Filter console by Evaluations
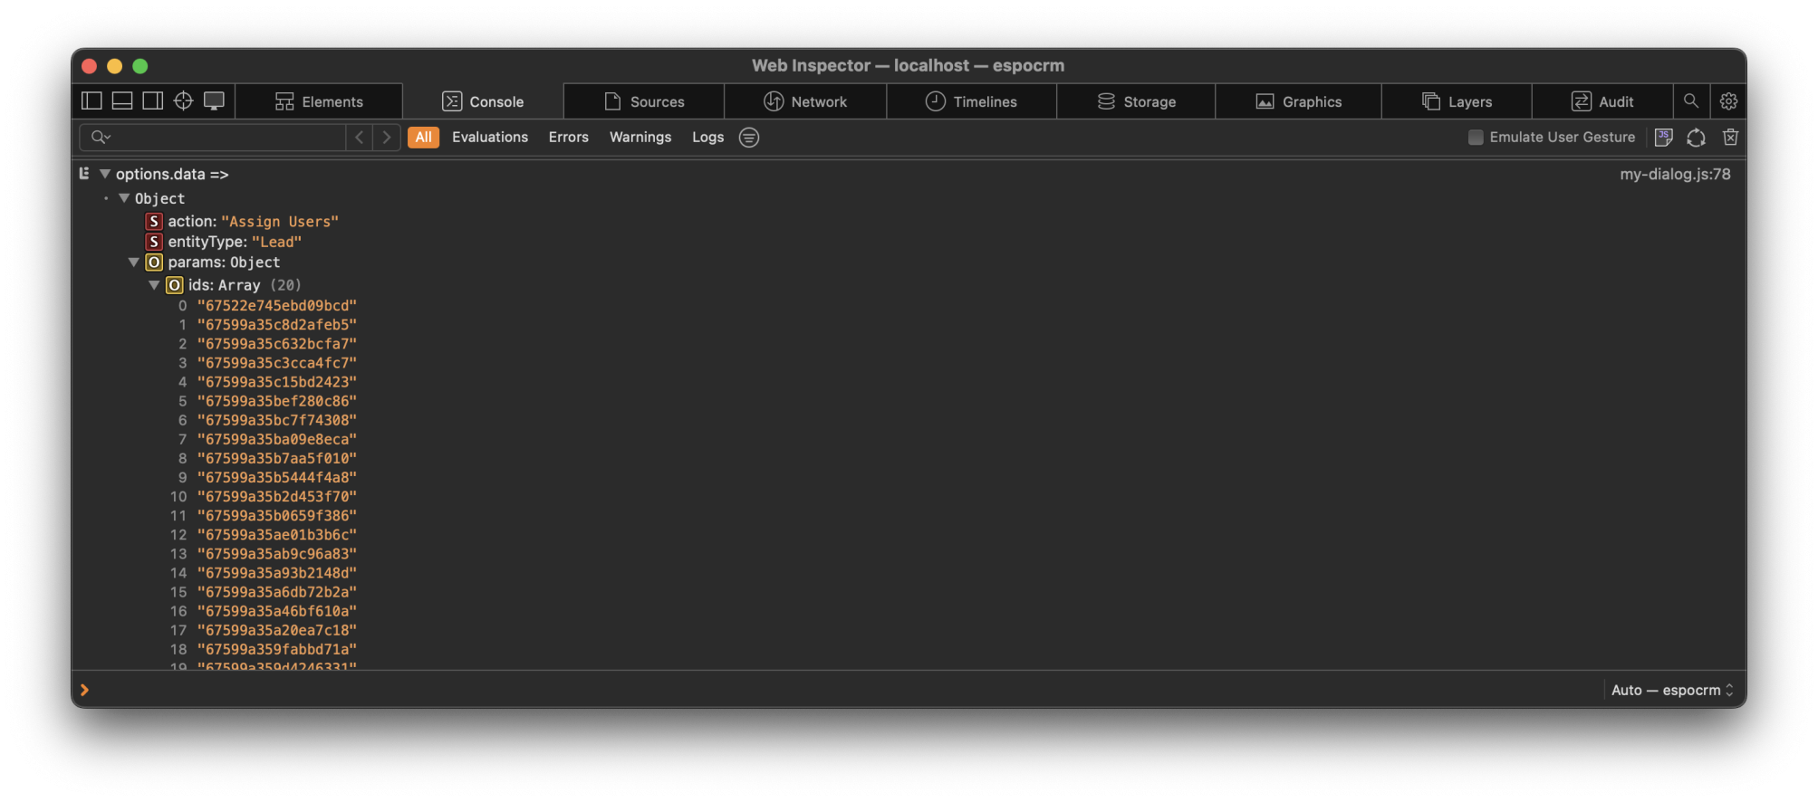Screen dimensions: 1818x802 490,137
